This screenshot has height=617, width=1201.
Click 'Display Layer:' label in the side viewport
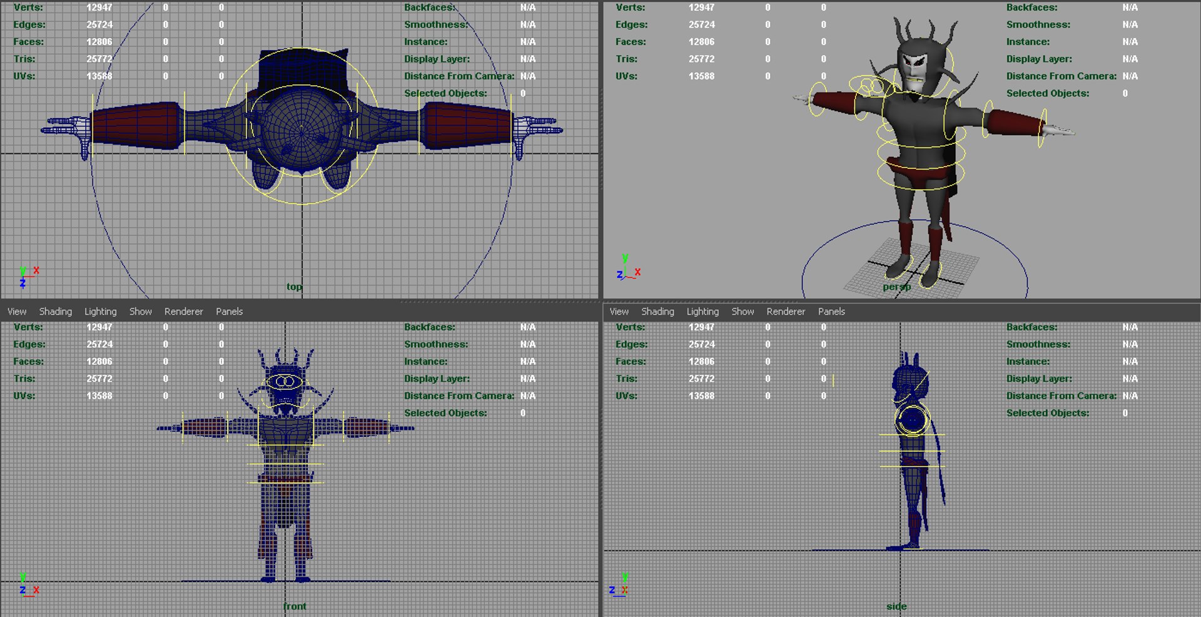coord(1039,379)
